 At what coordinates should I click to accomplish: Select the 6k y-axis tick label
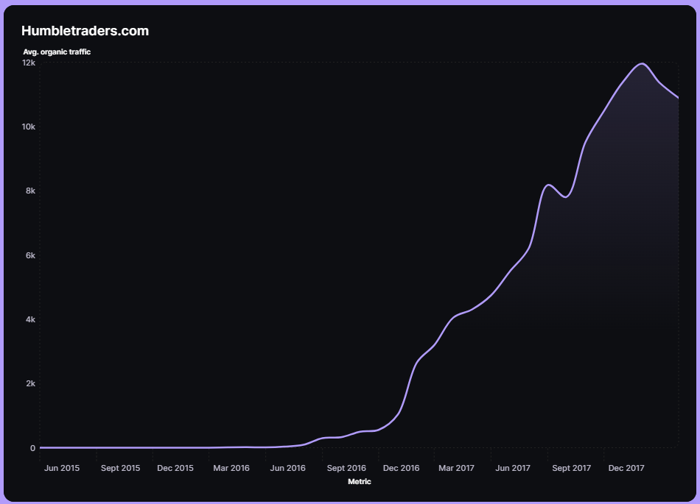[30, 255]
